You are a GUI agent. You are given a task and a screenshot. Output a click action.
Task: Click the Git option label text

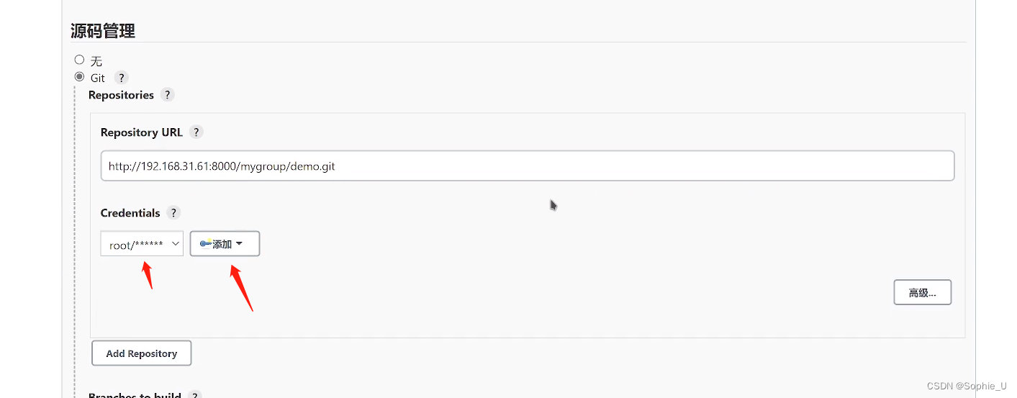[98, 78]
